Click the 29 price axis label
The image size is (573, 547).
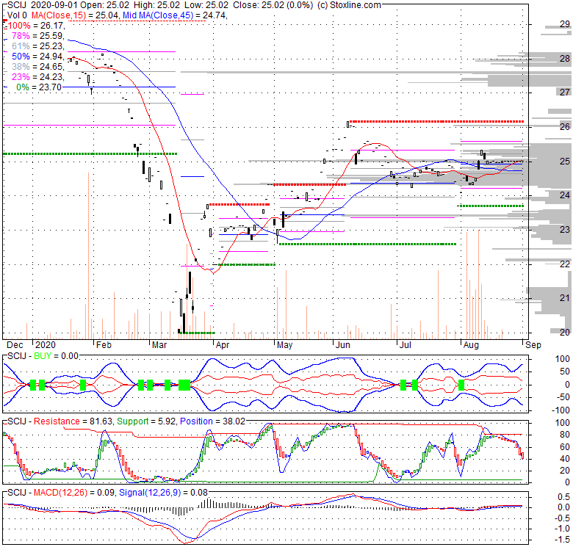click(x=565, y=24)
